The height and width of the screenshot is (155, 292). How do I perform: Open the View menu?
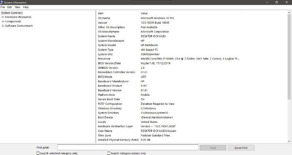(17, 7)
